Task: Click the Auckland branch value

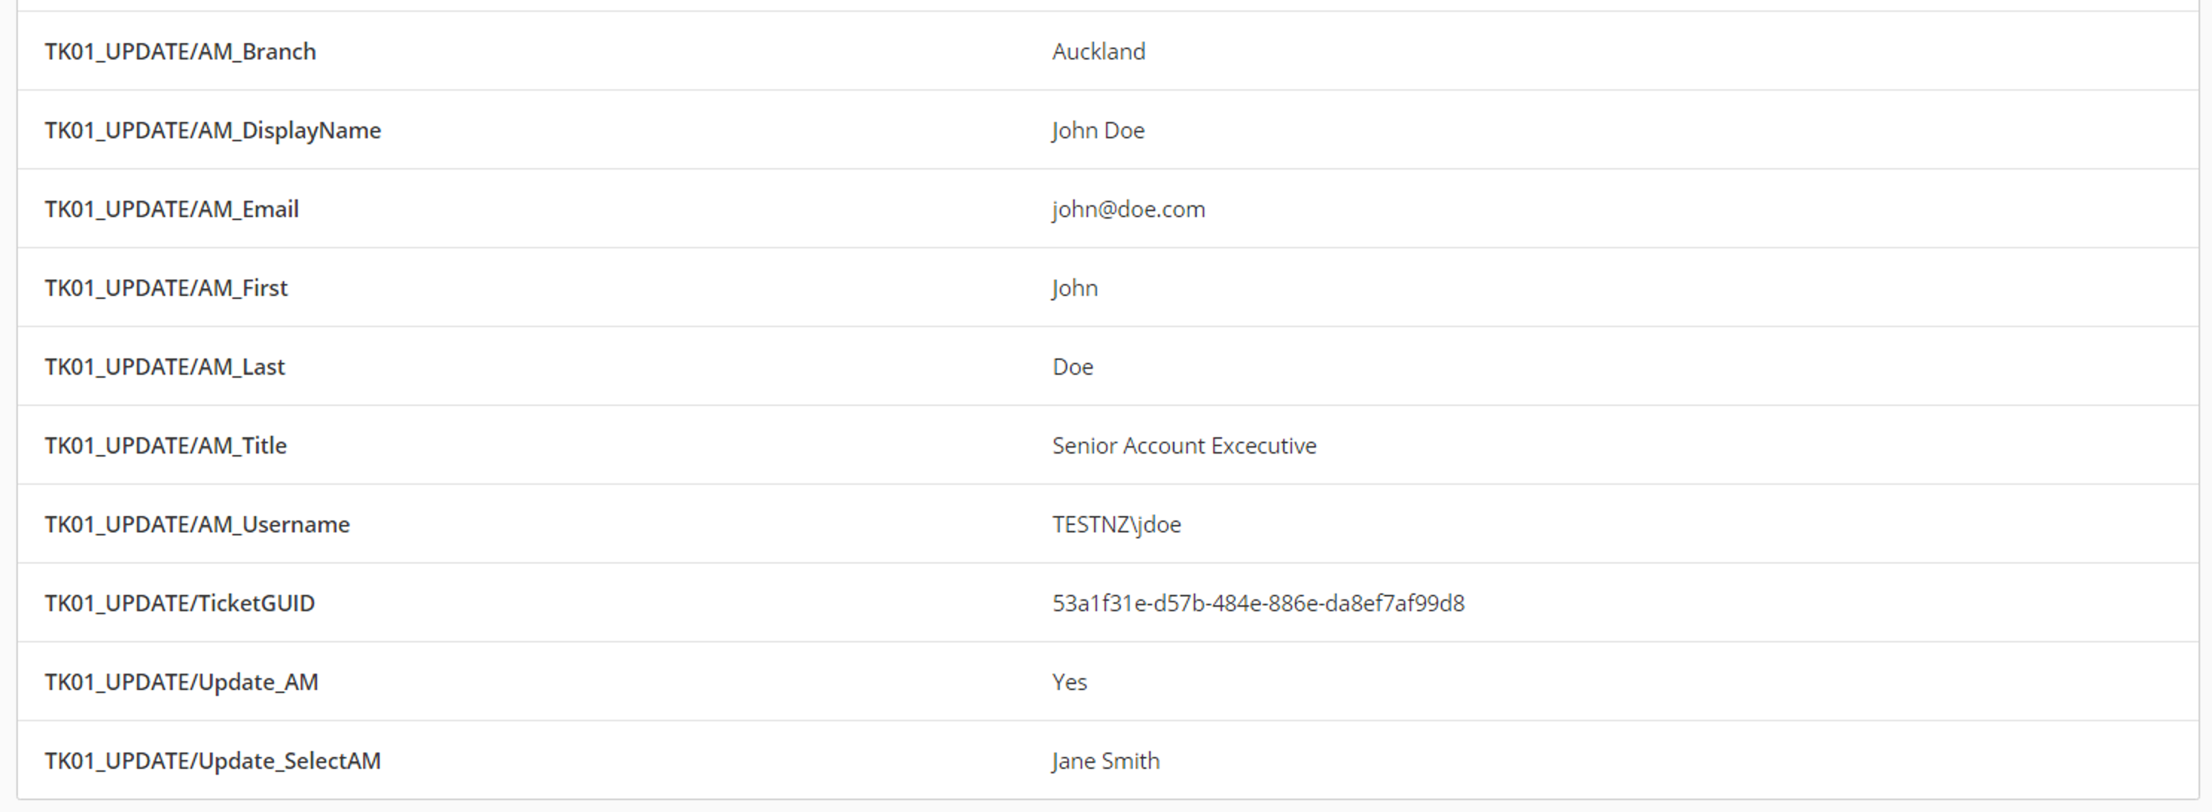Action: pyautogui.click(x=1099, y=51)
